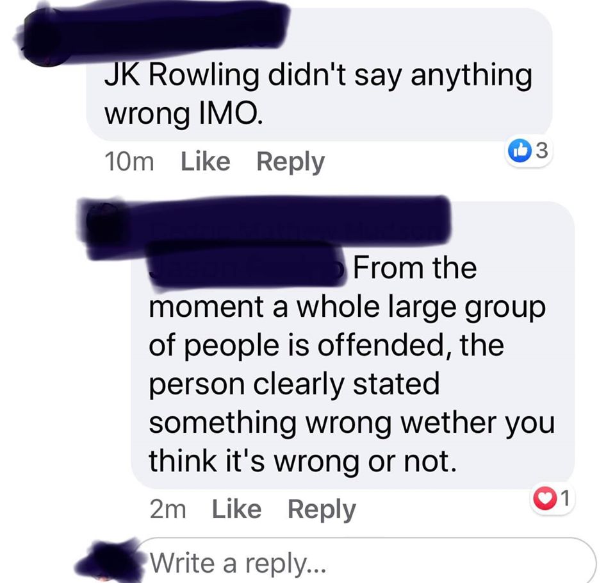Image resolution: width=615 pixels, height=583 pixels.
Task: Click your profile avatar beside Write a reply
Action: [107, 560]
